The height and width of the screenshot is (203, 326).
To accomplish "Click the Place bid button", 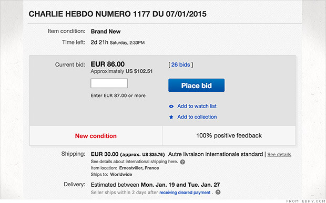I will 197,86.
